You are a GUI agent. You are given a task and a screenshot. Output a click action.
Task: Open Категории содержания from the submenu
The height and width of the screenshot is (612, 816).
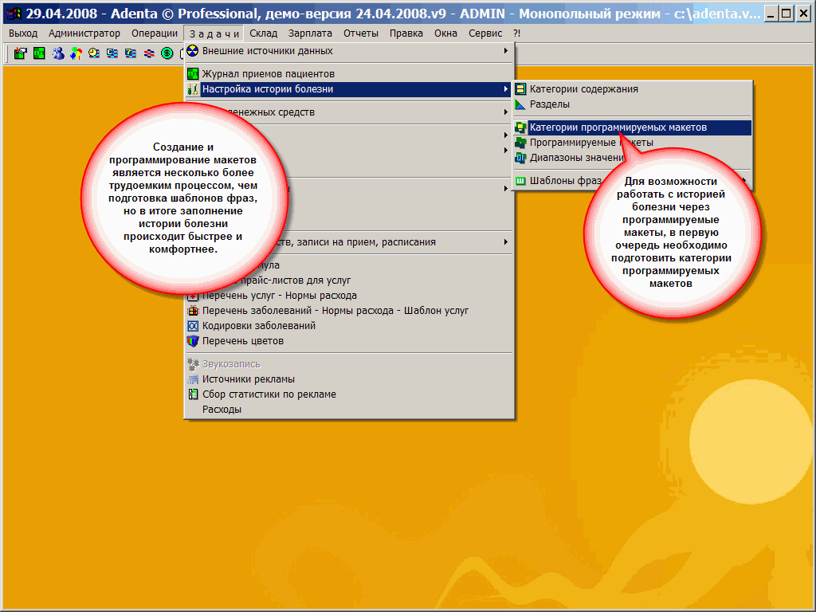point(583,89)
